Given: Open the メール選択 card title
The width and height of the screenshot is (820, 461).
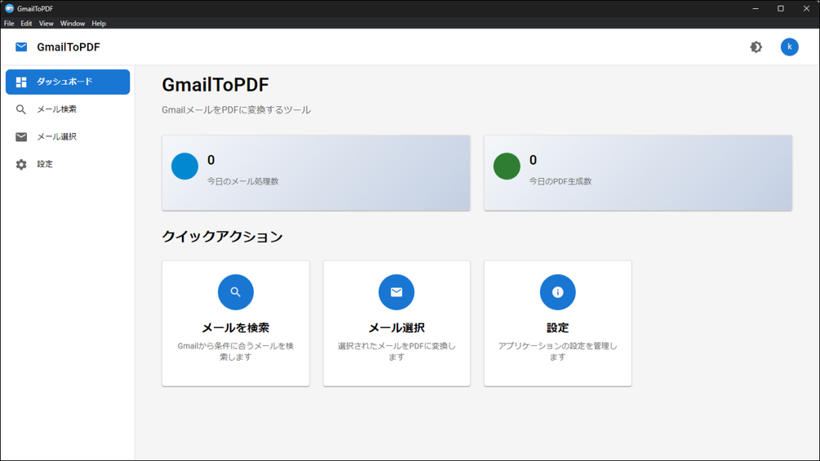Looking at the screenshot, I should (397, 328).
